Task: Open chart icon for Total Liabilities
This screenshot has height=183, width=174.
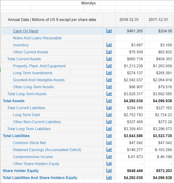Action: coord(109,135)
